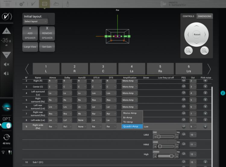Select the Sub 1 (S1) row name
The width and height of the screenshot is (226, 167).
point(38,162)
